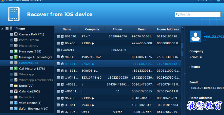Click trash icon on 8 +861... row
This screenshot has width=224, height=115.
pos(62,71)
